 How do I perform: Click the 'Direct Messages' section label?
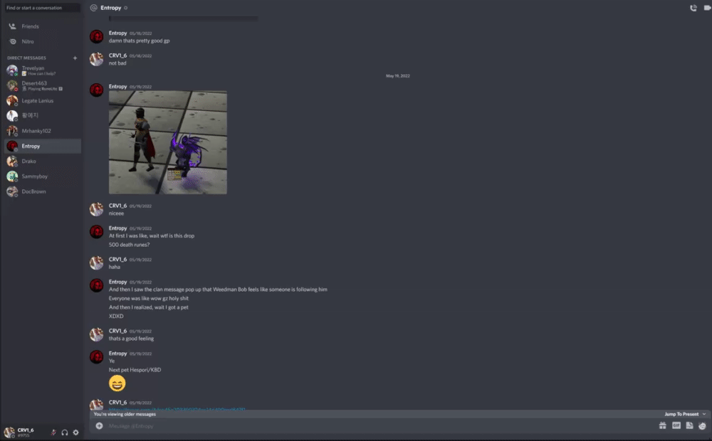27,58
